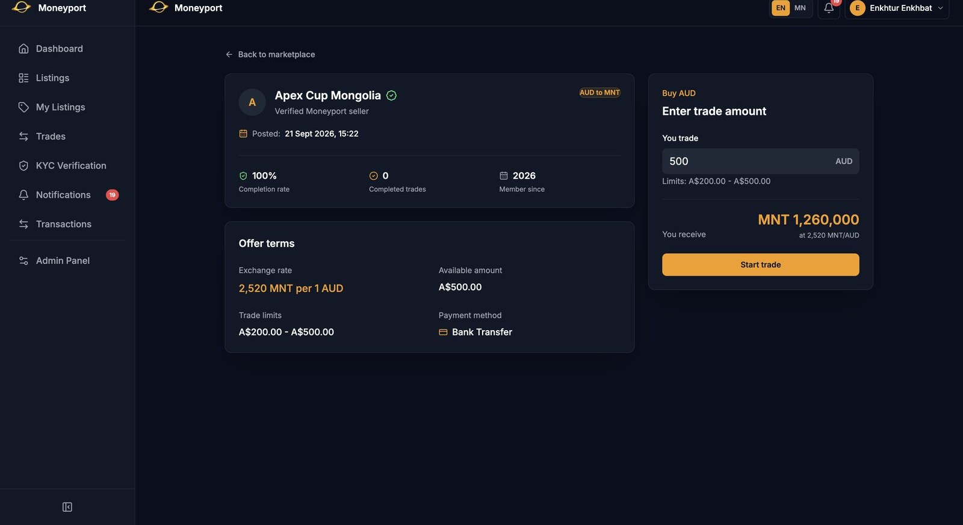Click the Moneyport logo in top header
This screenshot has width=963, height=525.
click(x=159, y=7)
